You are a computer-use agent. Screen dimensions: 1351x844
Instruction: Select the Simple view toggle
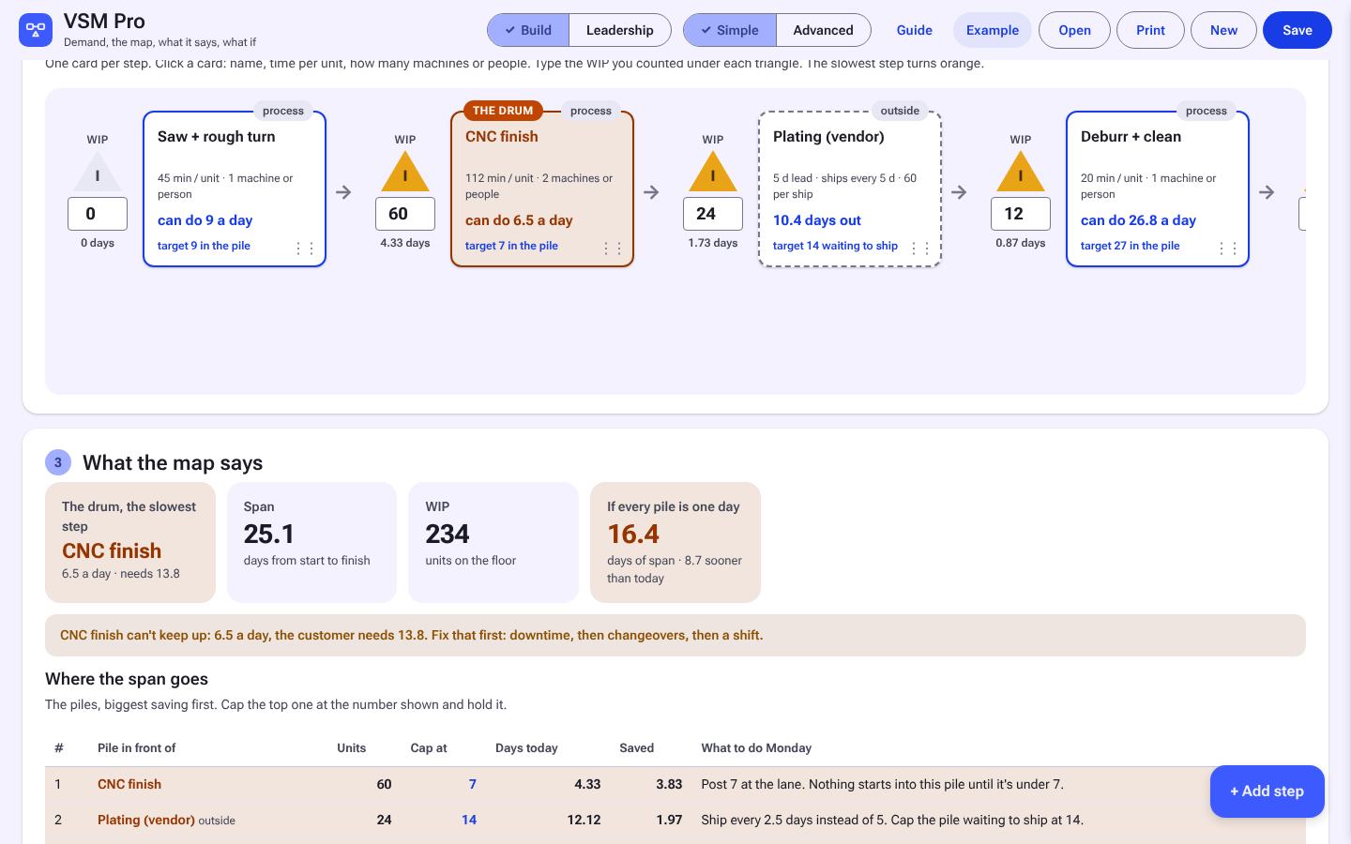pos(730,30)
